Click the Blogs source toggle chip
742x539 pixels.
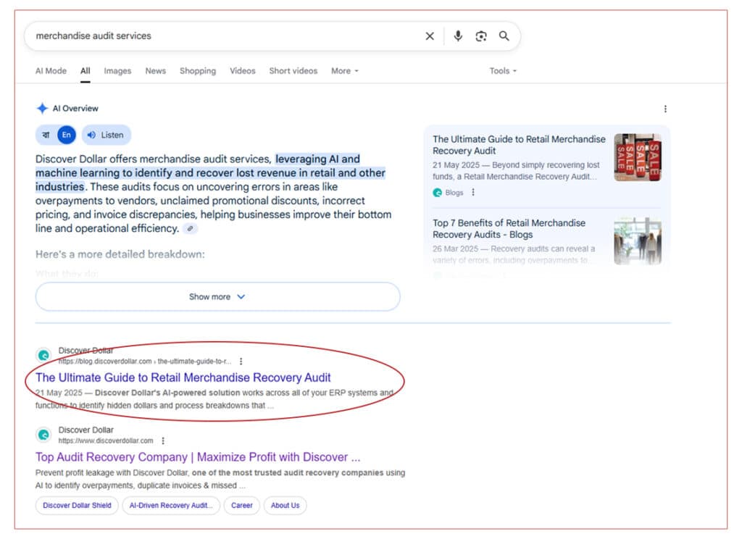tap(450, 193)
